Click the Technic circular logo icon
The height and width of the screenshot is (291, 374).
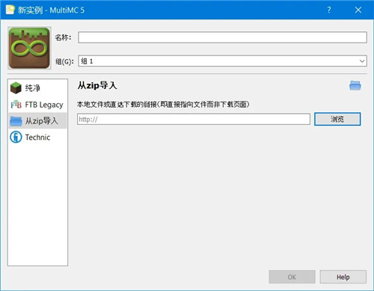16,137
